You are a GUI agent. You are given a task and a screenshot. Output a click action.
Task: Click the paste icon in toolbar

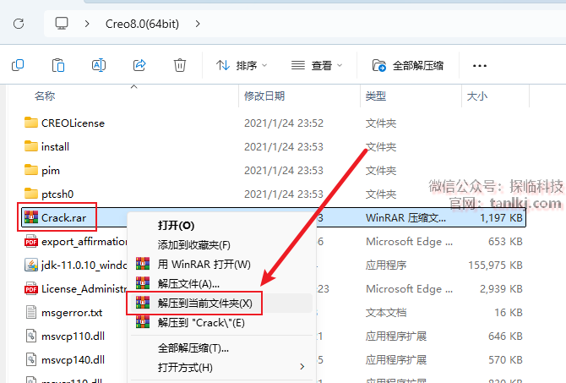point(58,65)
